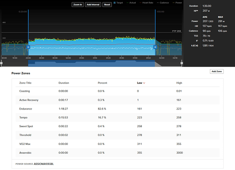
Task: Click the Percent column header
Action: [103, 83]
